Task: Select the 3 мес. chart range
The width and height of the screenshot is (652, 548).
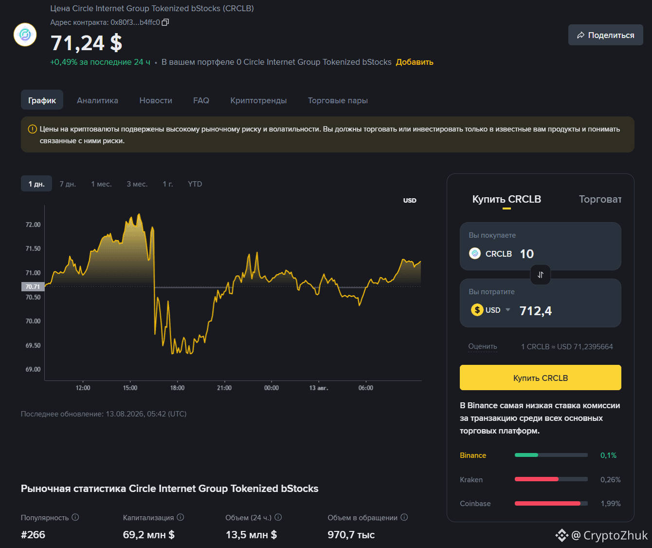Action: click(x=137, y=184)
